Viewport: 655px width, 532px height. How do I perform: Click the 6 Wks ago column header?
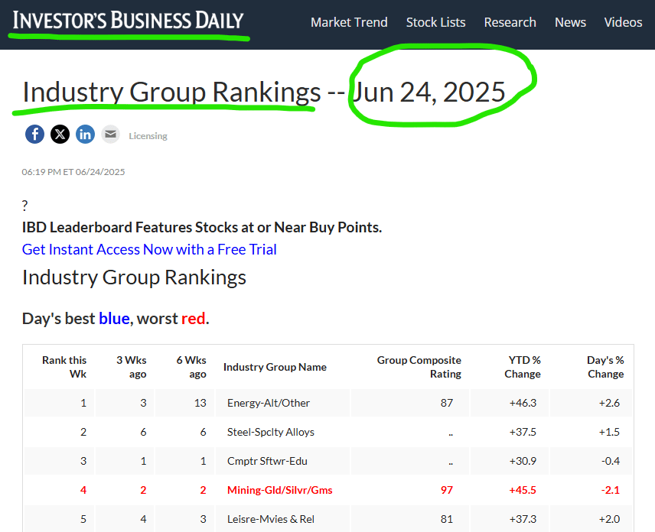click(191, 367)
